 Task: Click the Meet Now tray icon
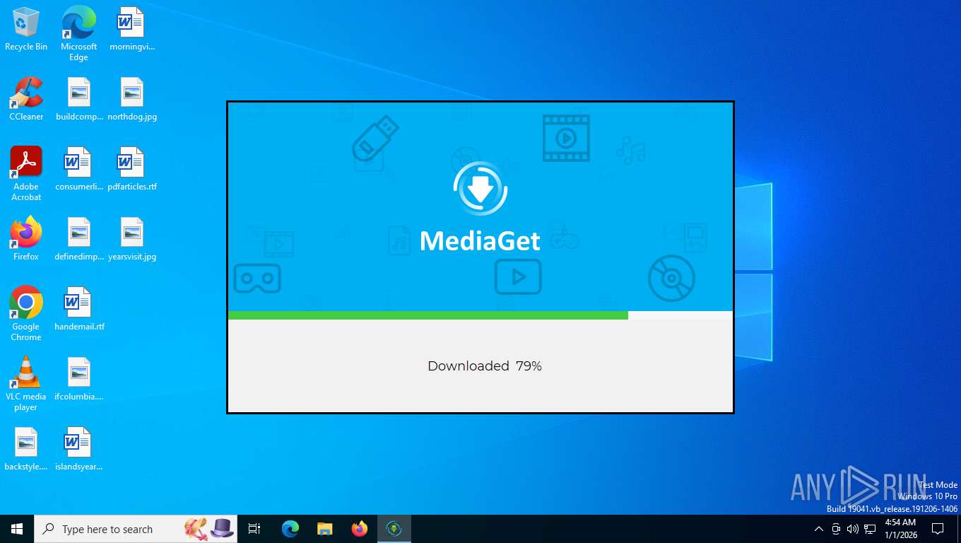click(836, 529)
